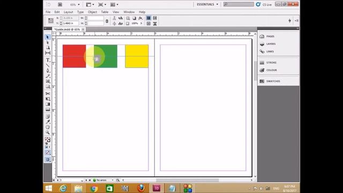Viewport: 343px width, 193px height.
Task: Select the Type tool
Action: pos(48,60)
